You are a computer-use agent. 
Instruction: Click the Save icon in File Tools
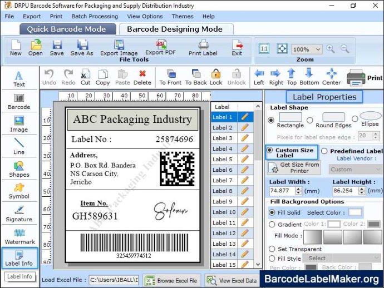point(57,45)
